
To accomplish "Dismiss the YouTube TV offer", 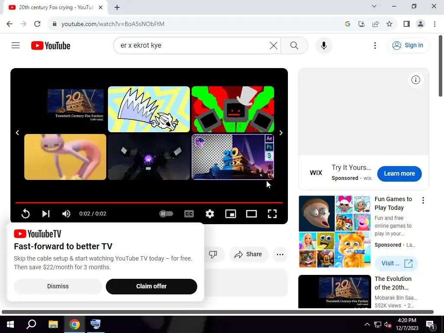I will point(58,286).
